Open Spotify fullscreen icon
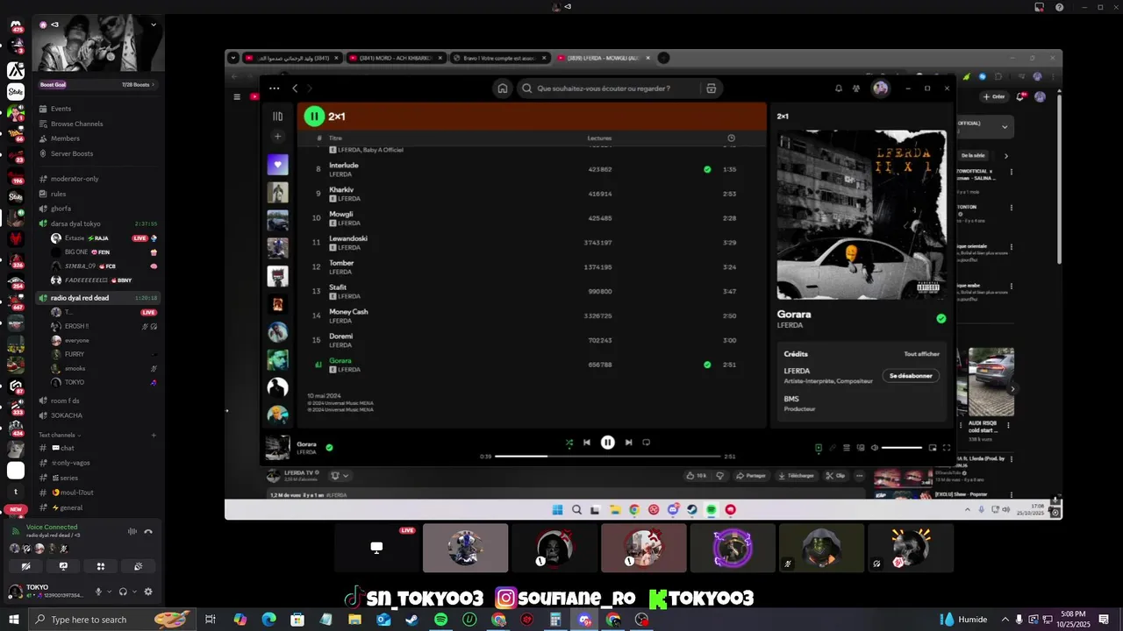1123x631 pixels. point(947,448)
